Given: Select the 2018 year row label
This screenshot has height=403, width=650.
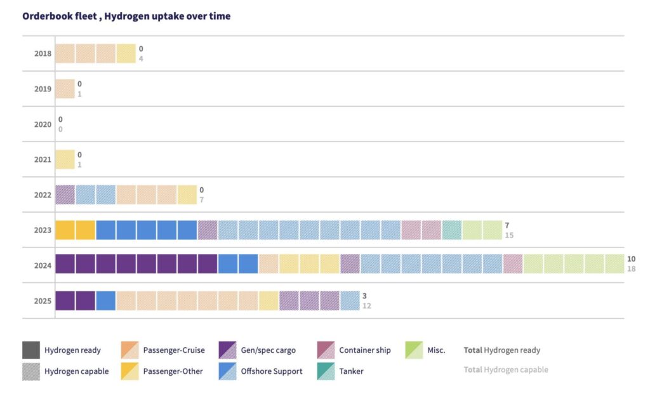Looking at the screenshot, I should [x=43, y=53].
